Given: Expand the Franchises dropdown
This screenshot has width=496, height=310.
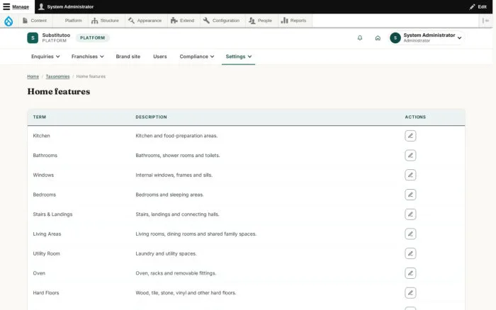Looking at the screenshot, I should click(x=88, y=57).
